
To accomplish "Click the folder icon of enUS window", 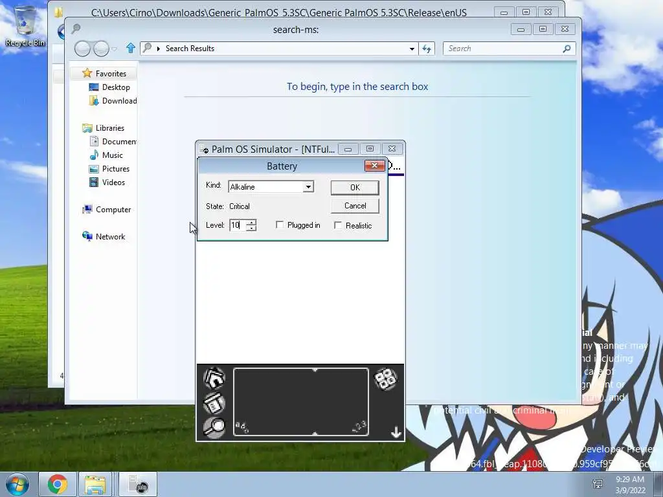I will tap(58, 12).
